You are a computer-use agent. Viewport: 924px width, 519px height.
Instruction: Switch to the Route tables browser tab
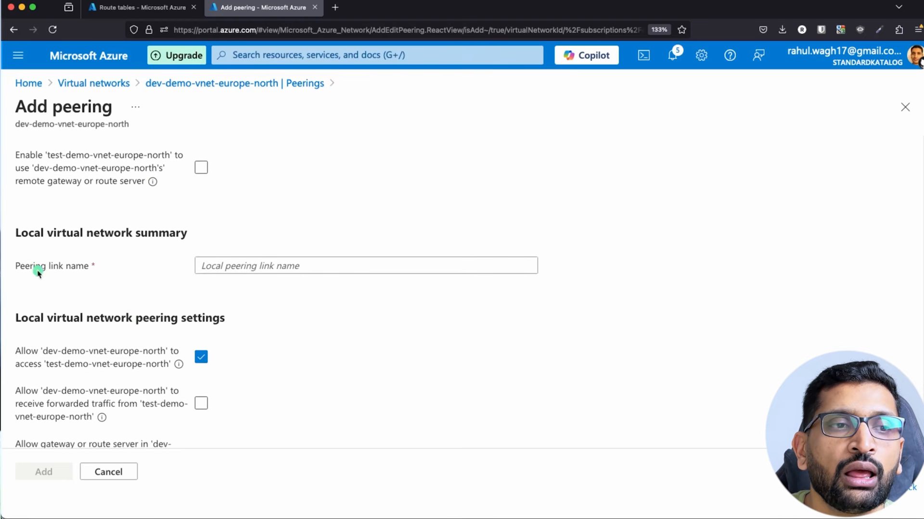[142, 7]
